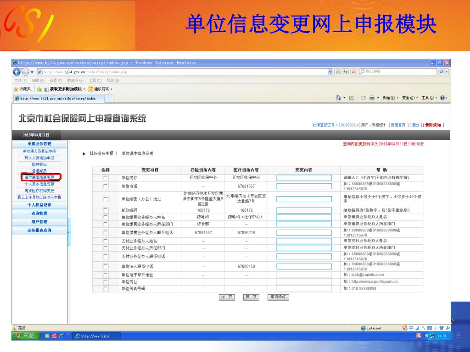Expand the 申报业务管理 sidebar section
Image resolution: width=470 pixels, height=352 pixels.
[x=39, y=144]
